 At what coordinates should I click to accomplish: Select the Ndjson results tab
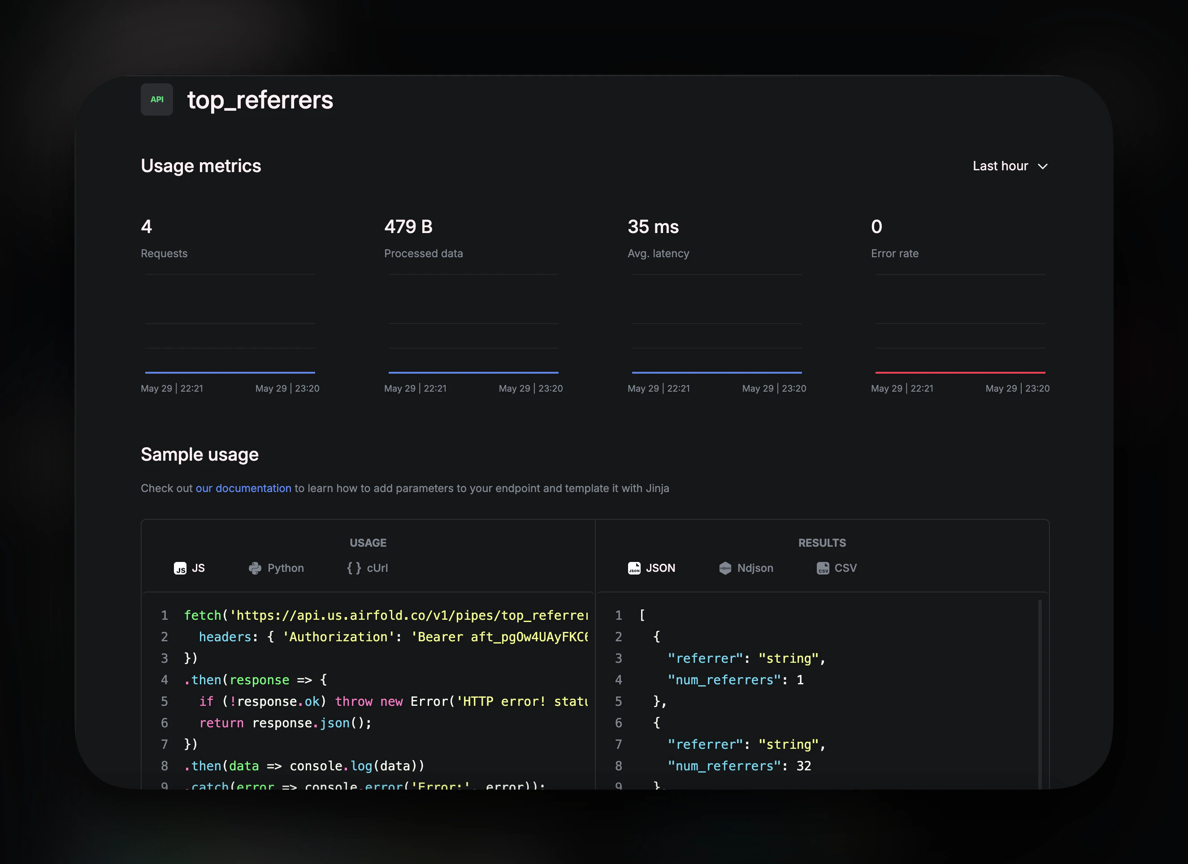pyautogui.click(x=755, y=568)
